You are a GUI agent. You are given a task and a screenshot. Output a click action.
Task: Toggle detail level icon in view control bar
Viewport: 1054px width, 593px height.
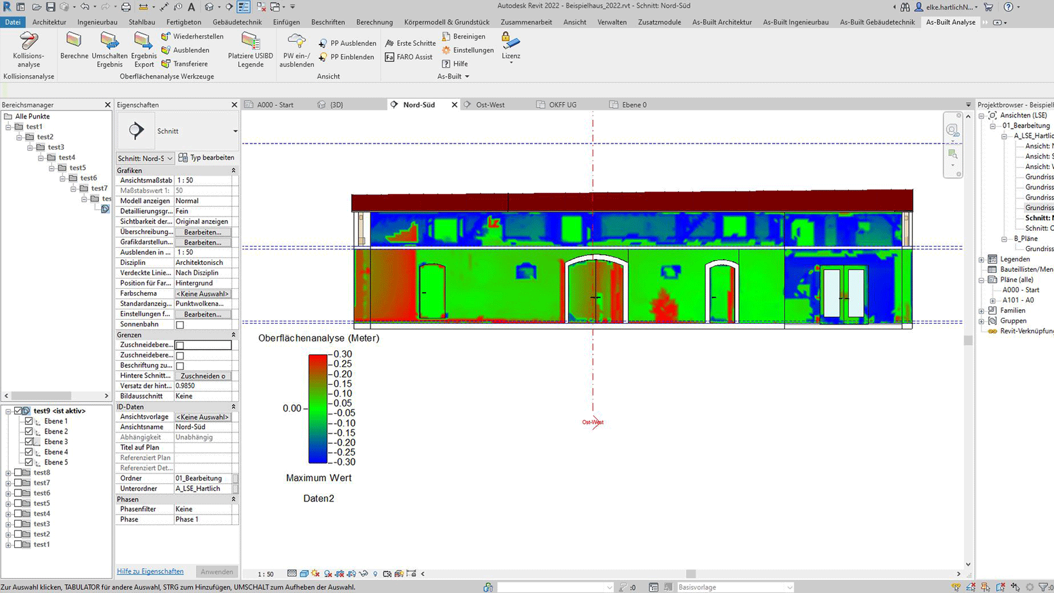(292, 573)
